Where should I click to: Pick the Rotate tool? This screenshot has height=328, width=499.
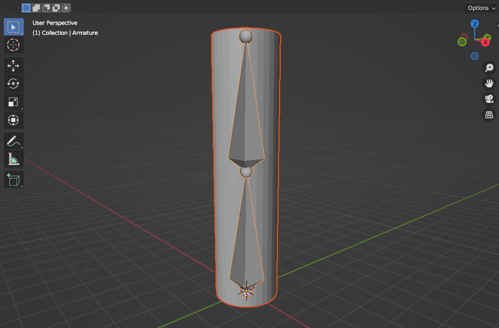point(13,84)
